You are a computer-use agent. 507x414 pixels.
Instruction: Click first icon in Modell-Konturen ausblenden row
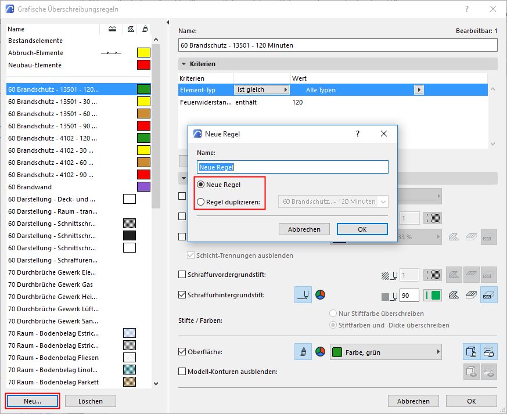[471, 372]
